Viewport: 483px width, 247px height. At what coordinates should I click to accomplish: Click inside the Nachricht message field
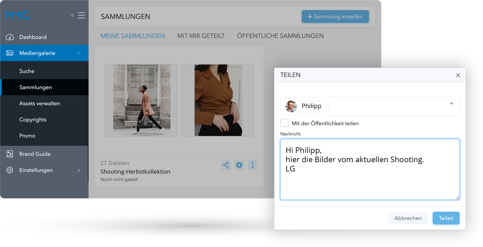coord(369,169)
